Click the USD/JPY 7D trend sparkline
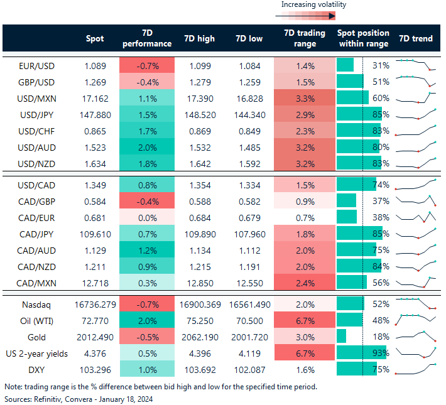The width and height of the screenshot is (446, 405). [415, 115]
